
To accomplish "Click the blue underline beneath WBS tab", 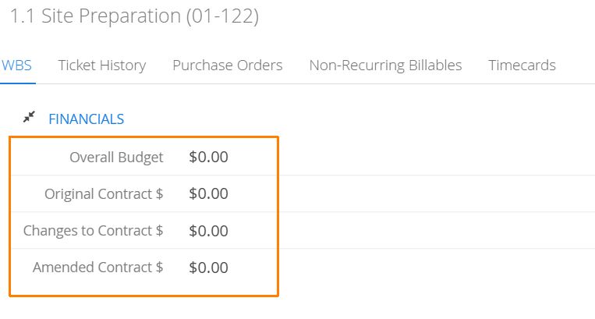I will click(x=18, y=83).
